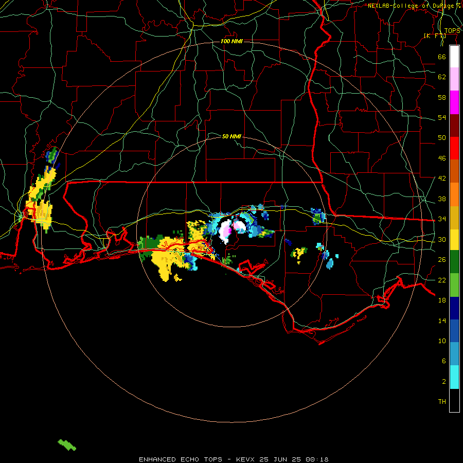Click the light blue legend band
The height and width of the screenshot is (463, 463).
(454, 354)
